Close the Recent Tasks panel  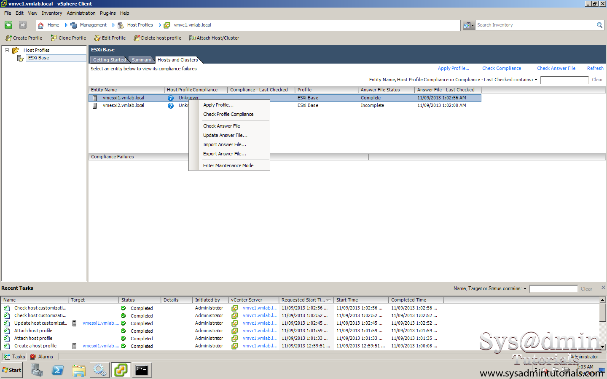point(603,287)
